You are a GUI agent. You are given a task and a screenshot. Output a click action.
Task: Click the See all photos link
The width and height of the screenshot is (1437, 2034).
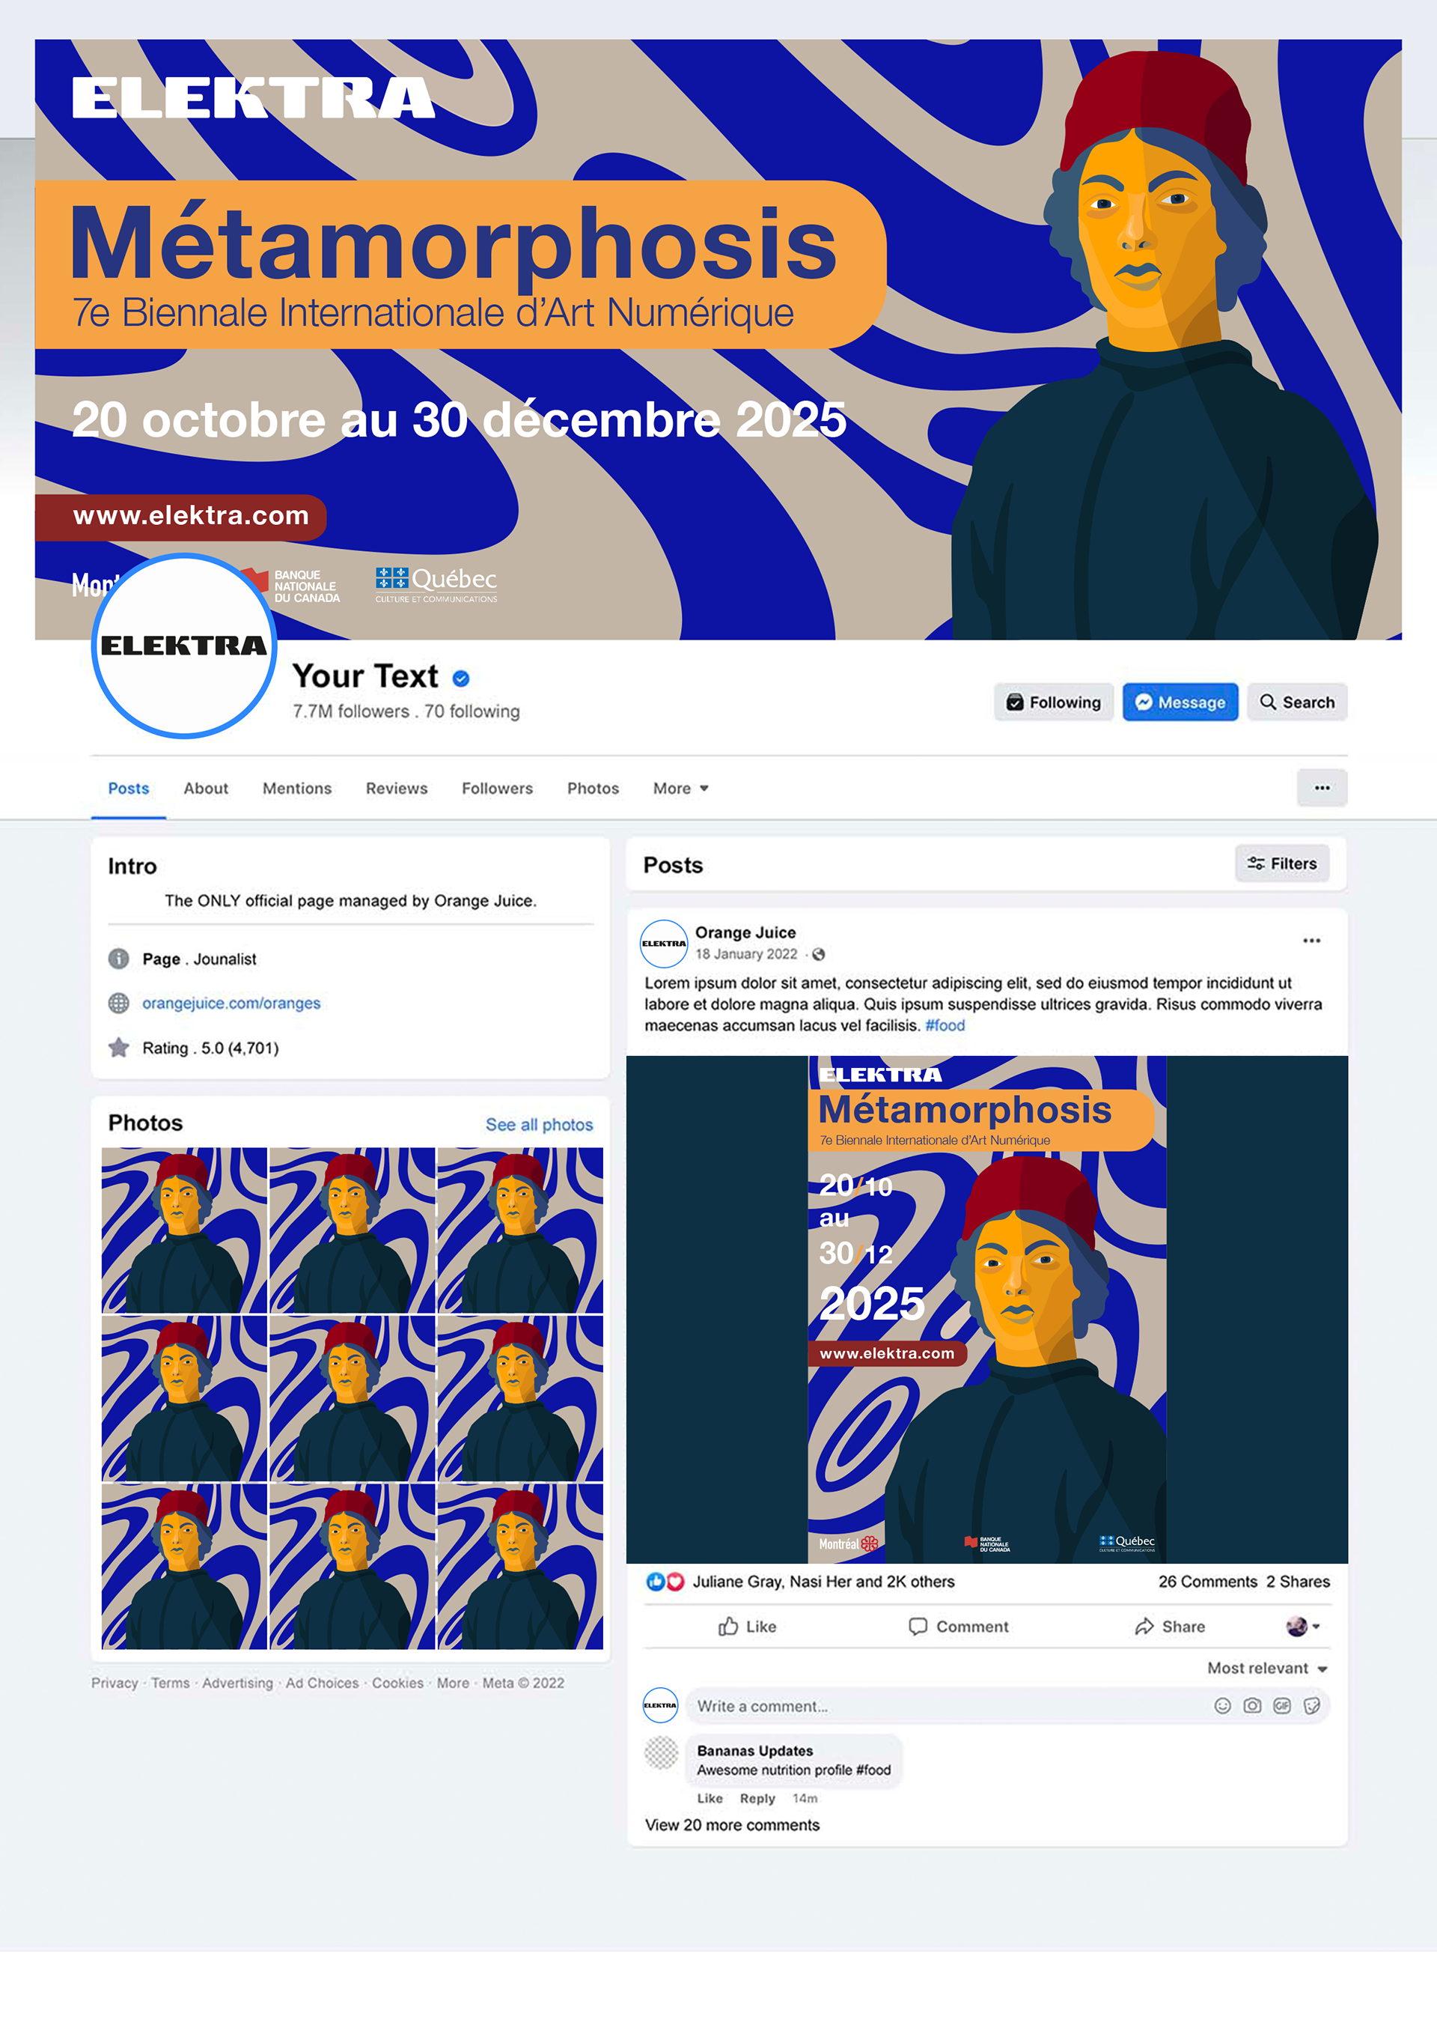click(x=539, y=1124)
